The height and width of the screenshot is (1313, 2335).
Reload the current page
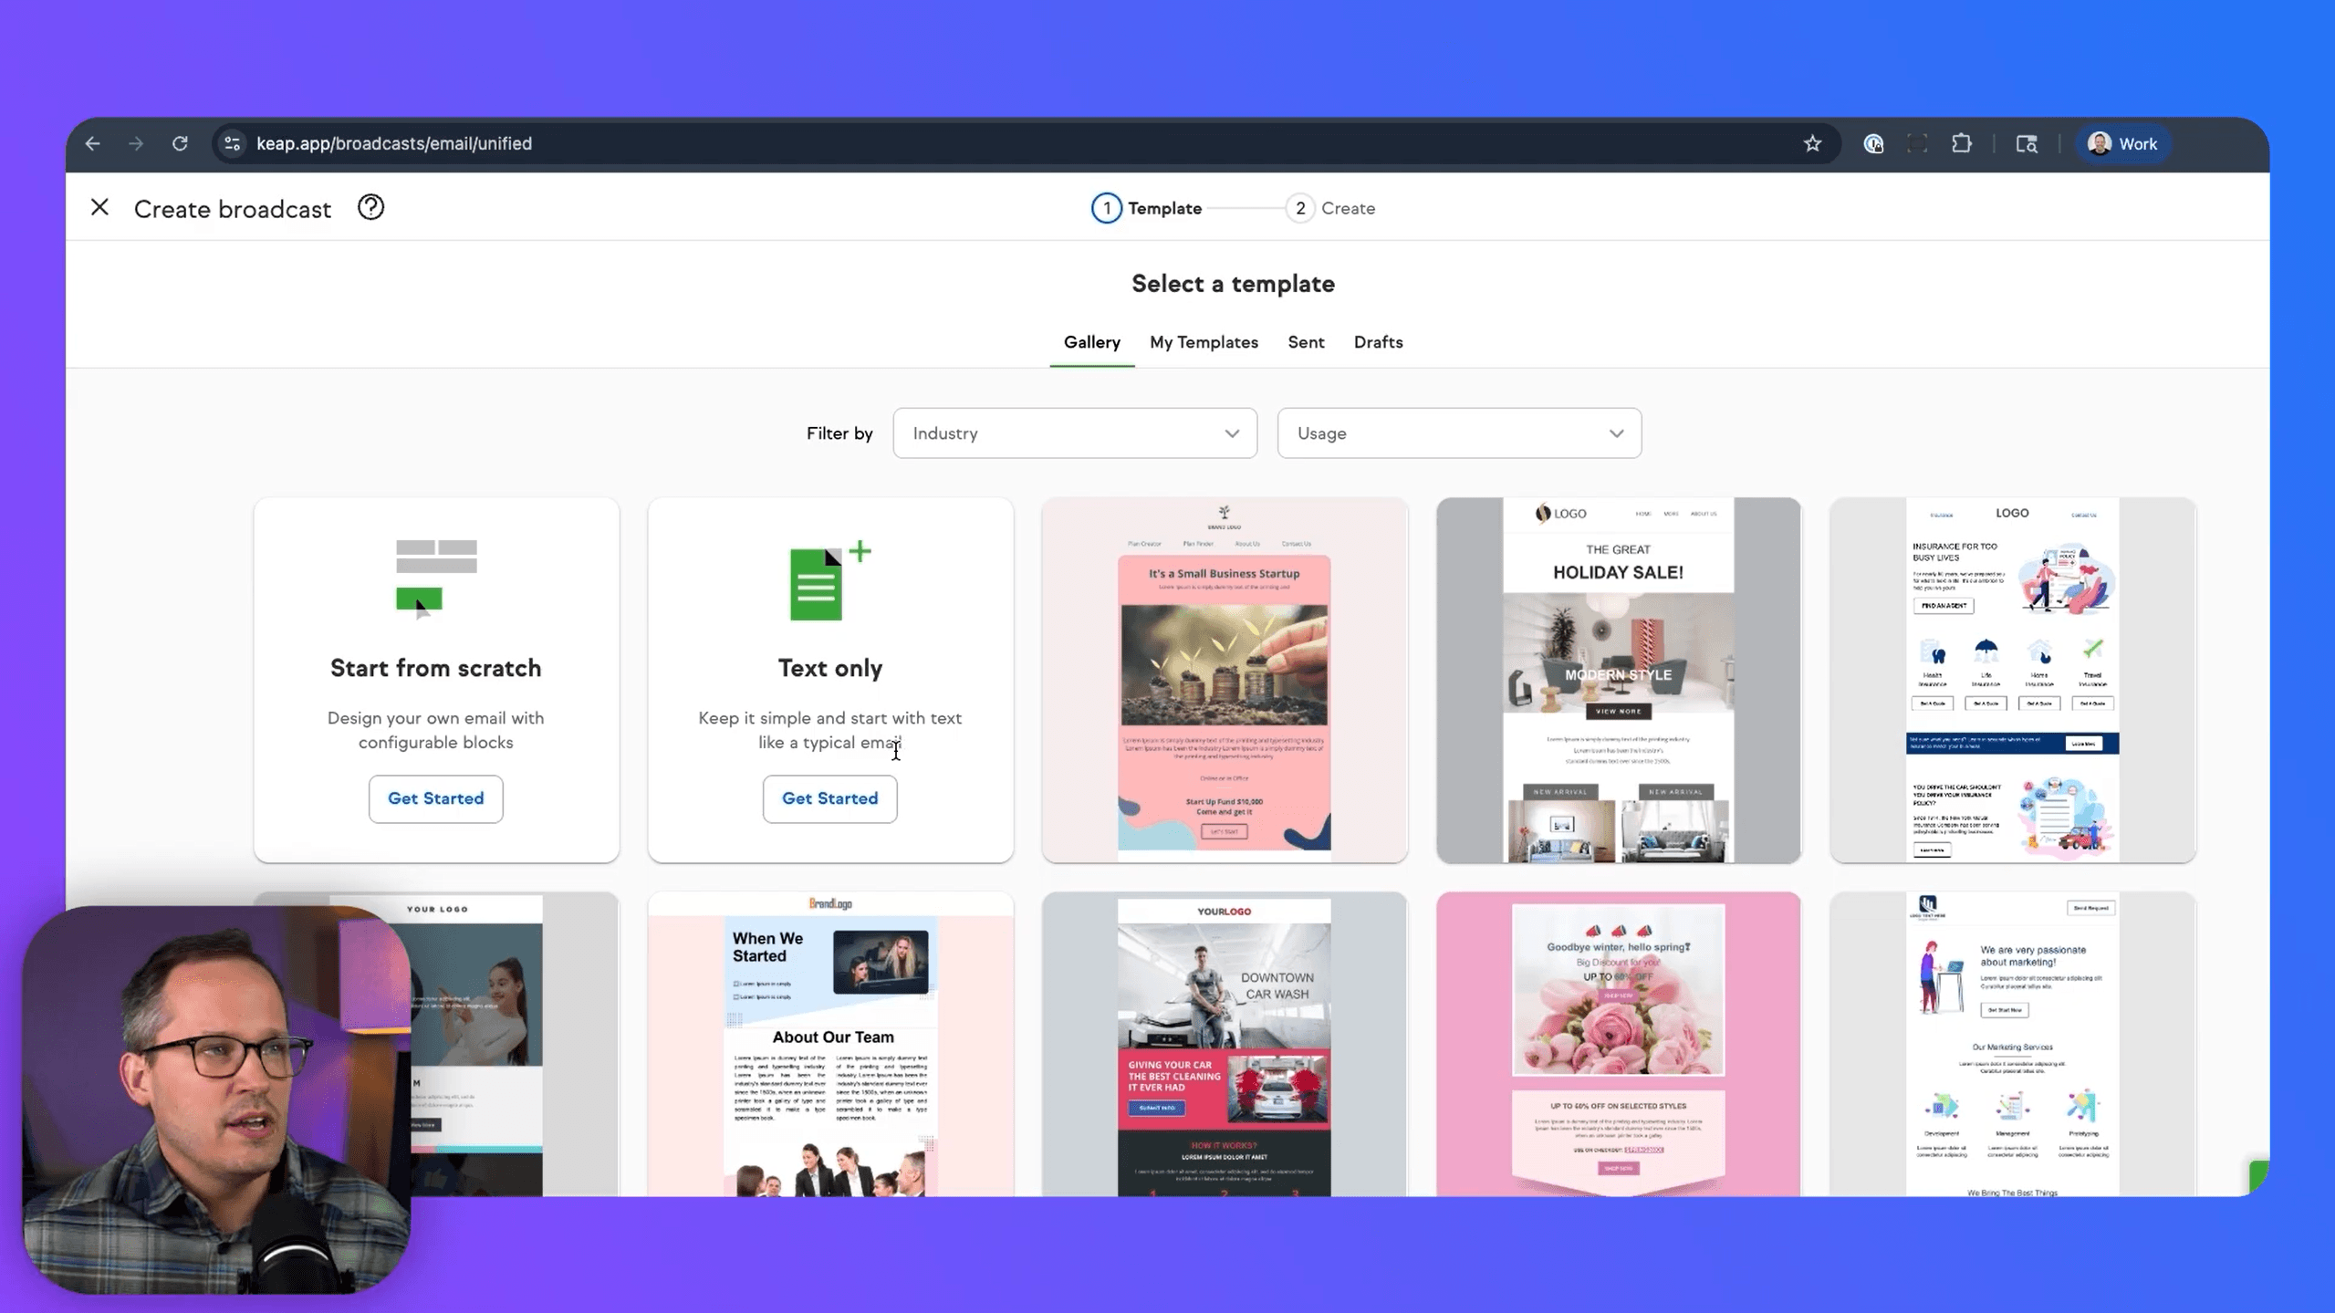[180, 143]
